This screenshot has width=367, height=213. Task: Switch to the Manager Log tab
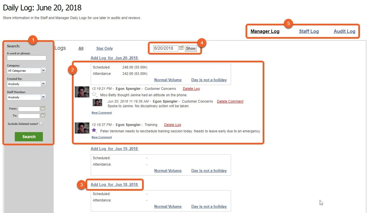click(265, 31)
